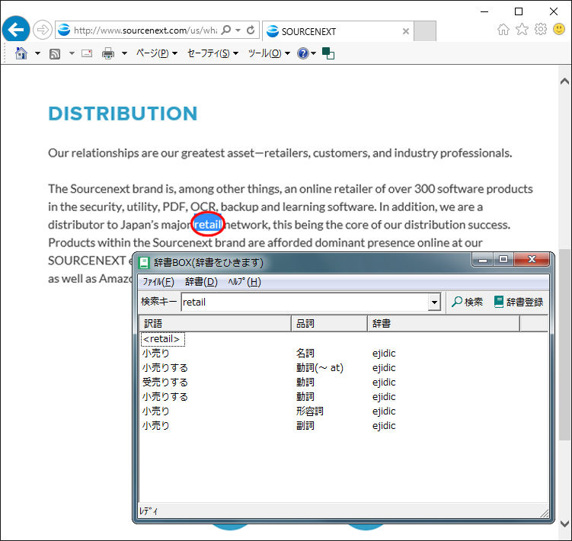Click the green overlapping squares toolbar icon
This screenshot has width=572, height=541.
point(328,53)
